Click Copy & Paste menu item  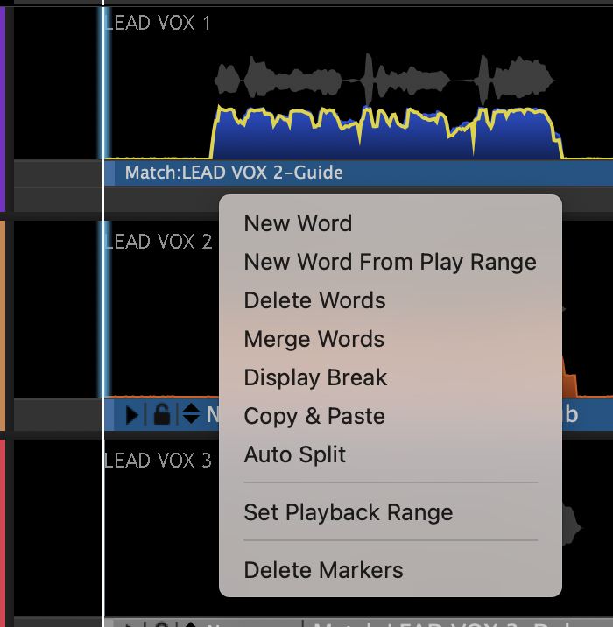314,416
